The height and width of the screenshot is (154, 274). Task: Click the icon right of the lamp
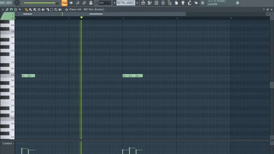click(x=196, y=3)
